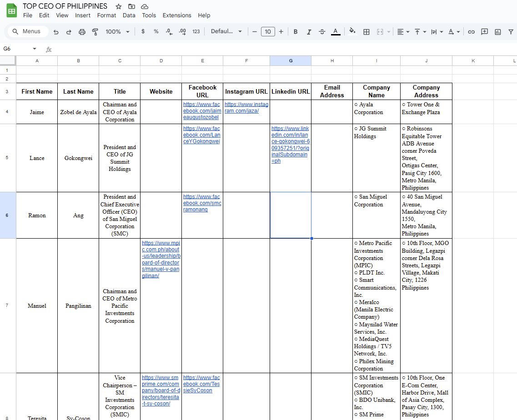Open the Borders tool
Screen dimensions: 517x420
coord(366,32)
